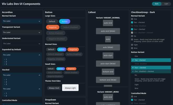
Task: Open the auto-end (Wide) callout under VARIANT_NORMAL
Action: tap(108, 31)
